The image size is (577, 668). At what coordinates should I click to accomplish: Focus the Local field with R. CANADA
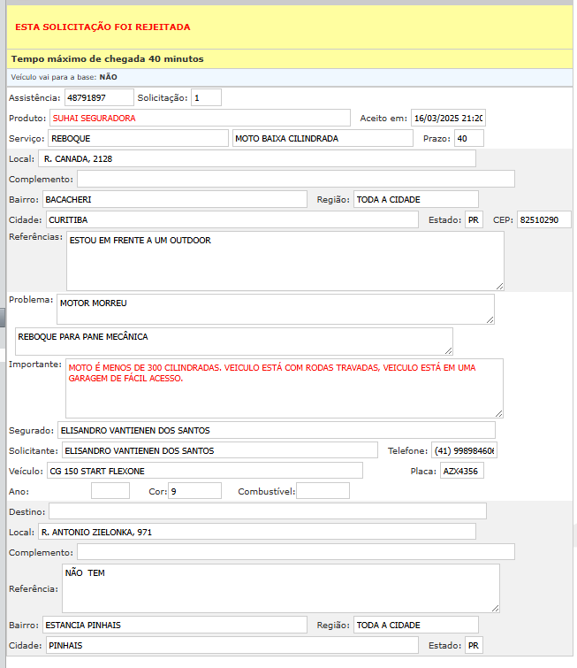point(257,159)
